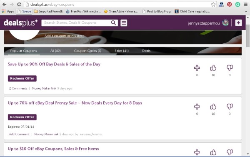Click Money Maker link on first deal
This screenshot has height=157, width=250.
(44, 88)
